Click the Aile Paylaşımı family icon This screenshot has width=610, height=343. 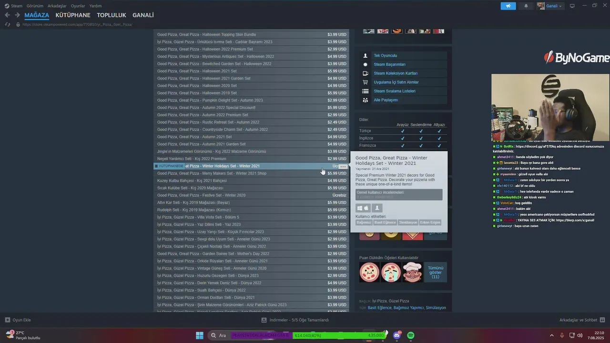point(365,100)
